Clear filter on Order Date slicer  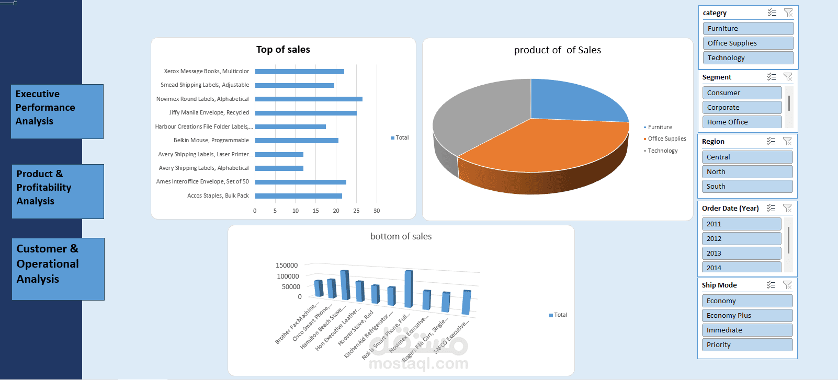click(787, 208)
